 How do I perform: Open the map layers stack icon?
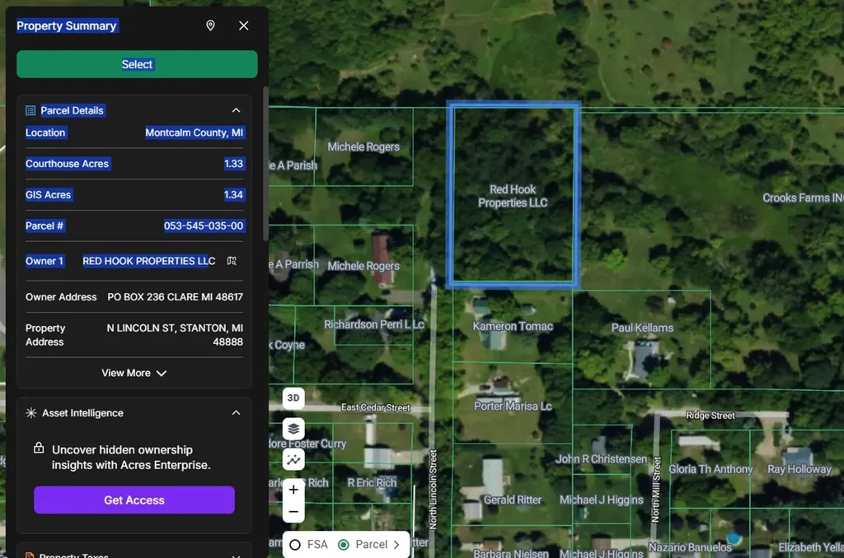(293, 429)
